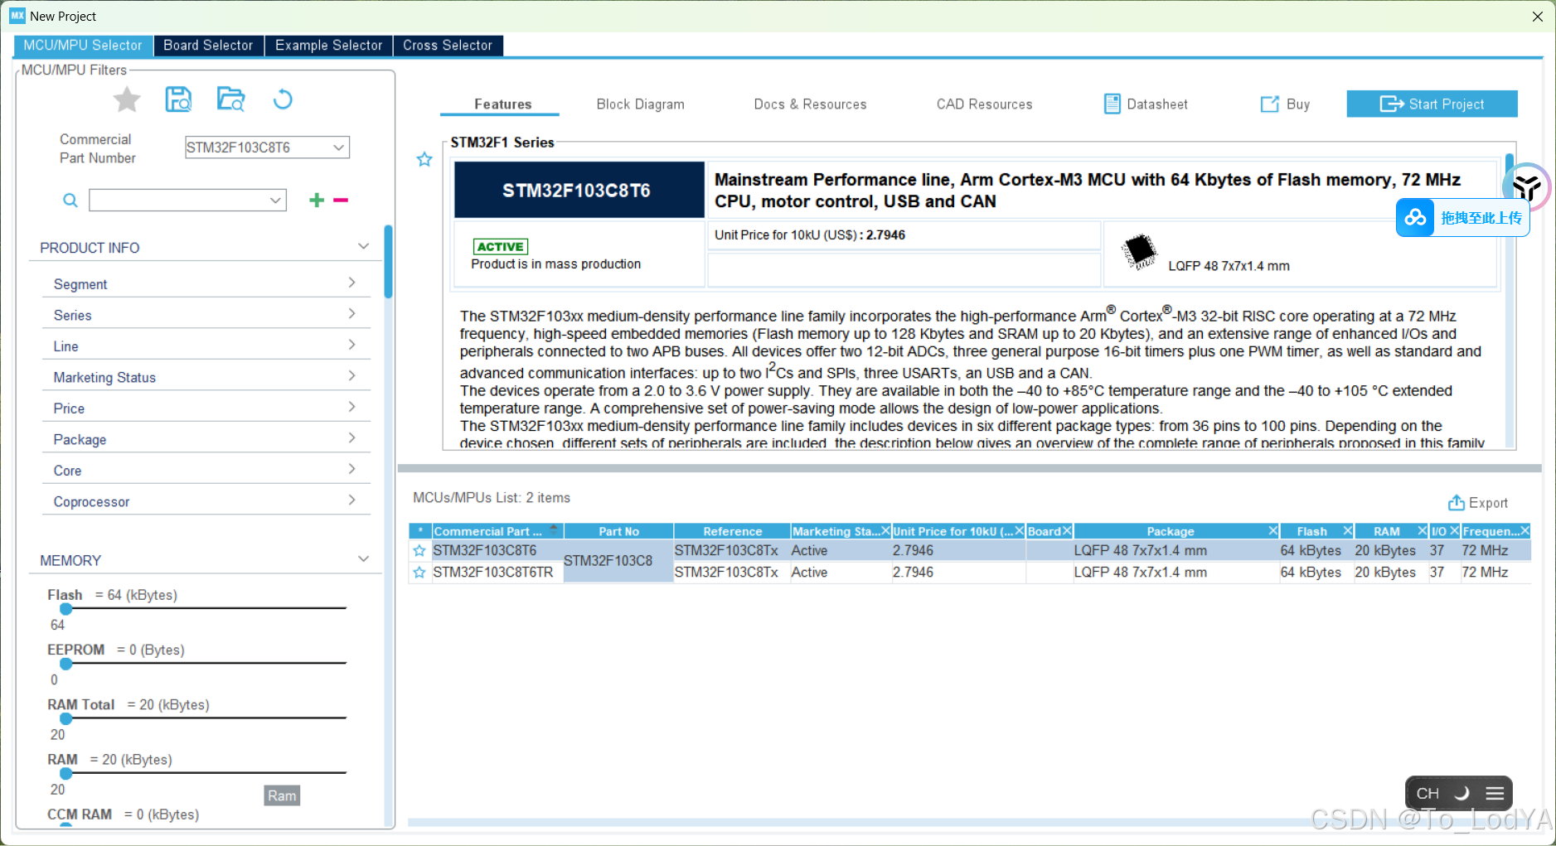The height and width of the screenshot is (846, 1556).
Task: Click the red minus remove filter icon
Action: coord(341,200)
